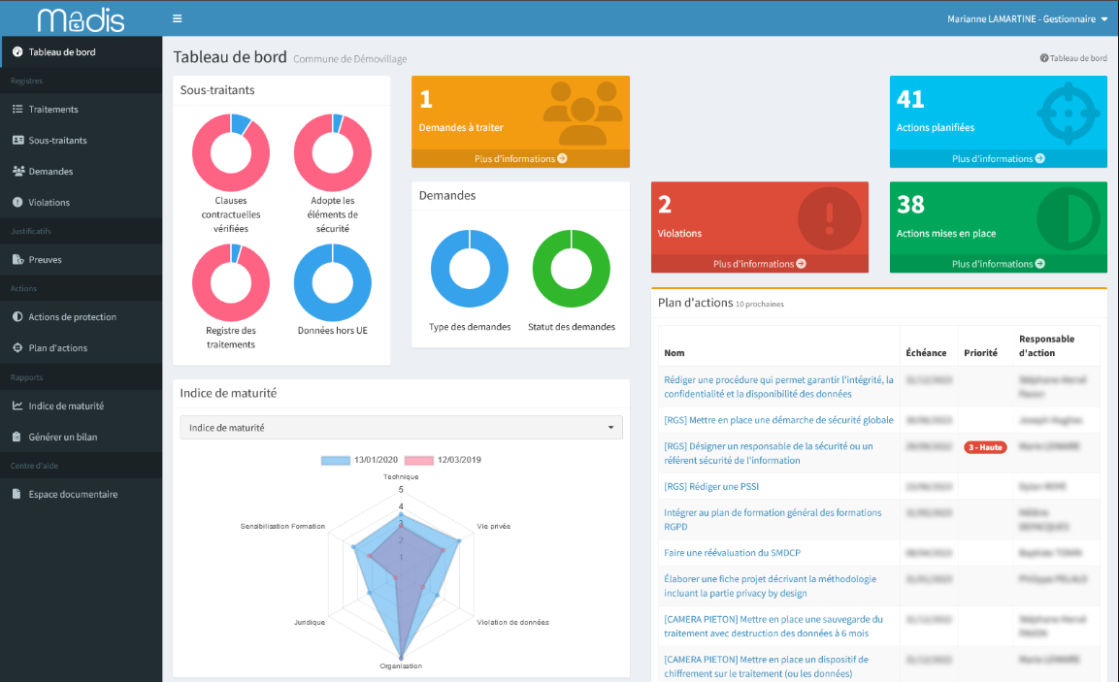The height and width of the screenshot is (682, 1119).
Task: Open the Marianne LAMARTINE user menu
Action: 1027,19
